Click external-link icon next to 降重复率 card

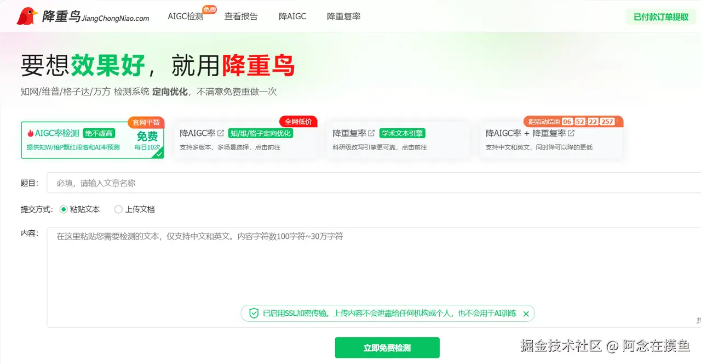click(x=371, y=133)
